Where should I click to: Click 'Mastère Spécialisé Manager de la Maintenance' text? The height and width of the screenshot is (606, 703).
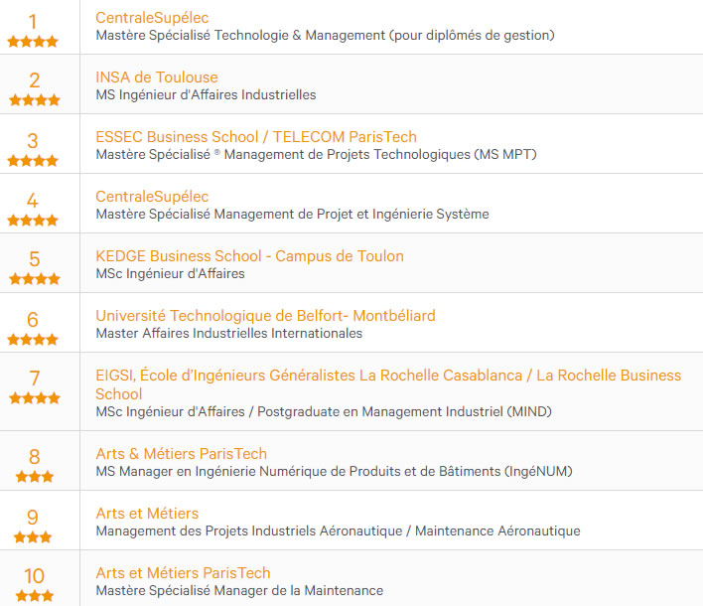click(239, 591)
